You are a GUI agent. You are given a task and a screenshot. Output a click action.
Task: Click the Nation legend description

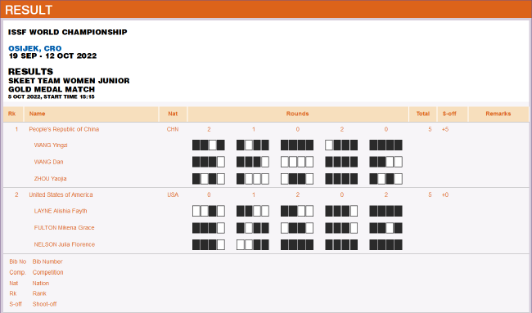pyautogui.click(x=41, y=284)
